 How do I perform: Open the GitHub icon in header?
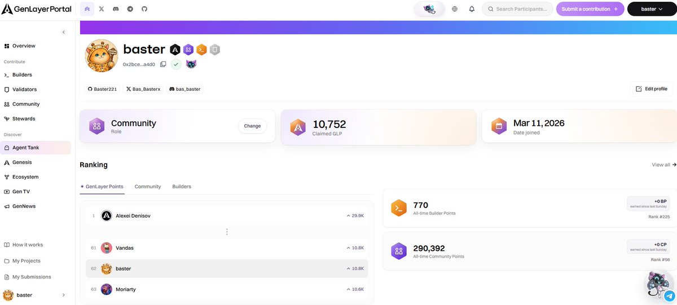coord(144,9)
